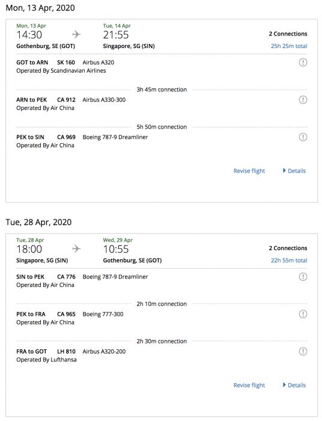Screen dimensions: 322x421
Task: Click info icon for PEK to FRA flight
Action: click(x=303, y=314)
